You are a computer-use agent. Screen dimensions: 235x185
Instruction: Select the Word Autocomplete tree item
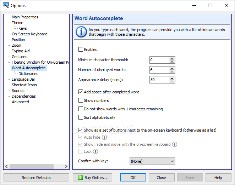pyautogui.click(x=29, y=68)
